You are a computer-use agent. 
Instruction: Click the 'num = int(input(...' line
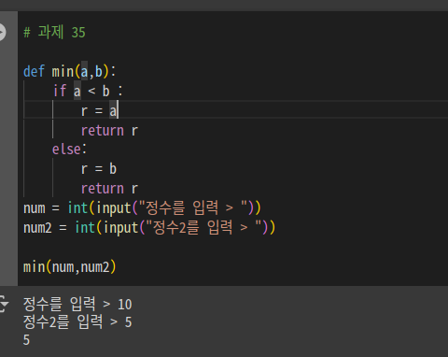click(142, 207)
